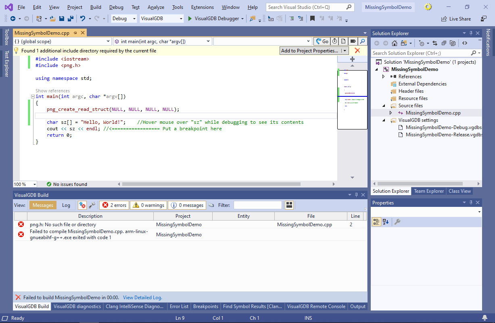Switch to VisualGDB diagnostics tab
The height and width of the screenshot is (323, 495).
(x=77, y=306)
